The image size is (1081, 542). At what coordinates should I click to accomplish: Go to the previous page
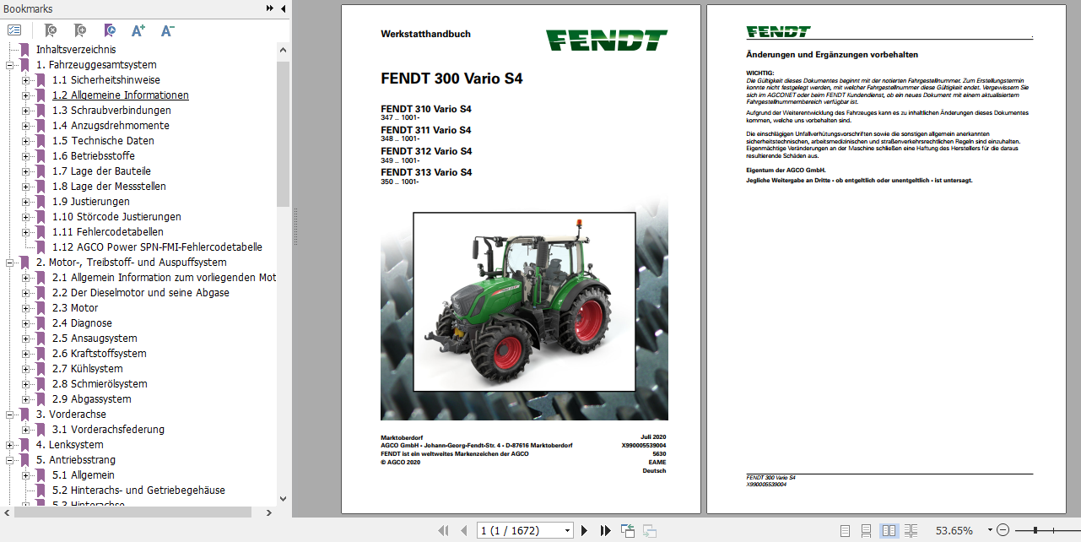[x=463, y=530]
